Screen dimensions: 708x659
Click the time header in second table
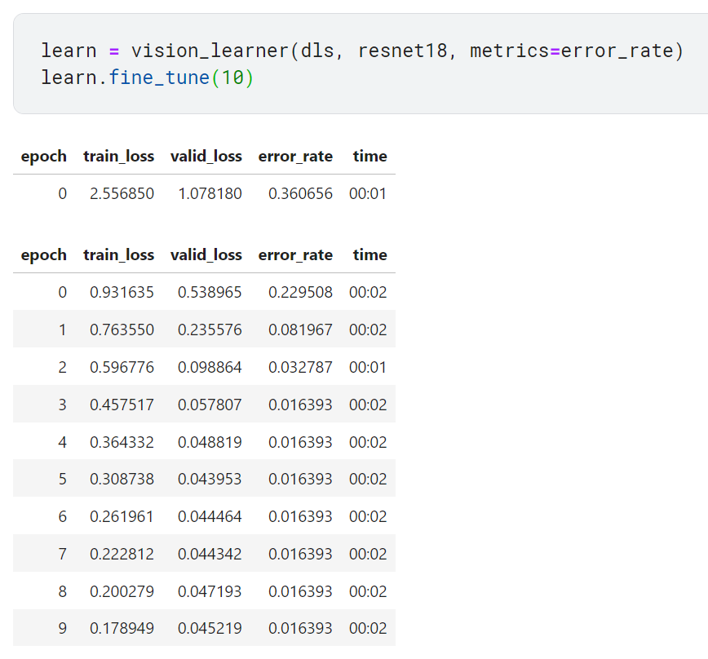[x=369, y=255]
